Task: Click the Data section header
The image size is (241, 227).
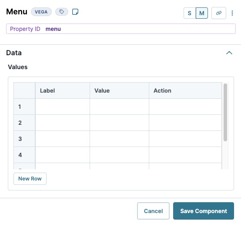Action: point(14,53)
